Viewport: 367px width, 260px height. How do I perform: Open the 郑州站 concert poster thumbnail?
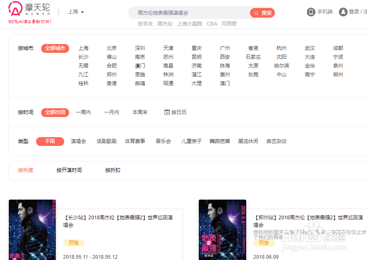tap(222, 230)
